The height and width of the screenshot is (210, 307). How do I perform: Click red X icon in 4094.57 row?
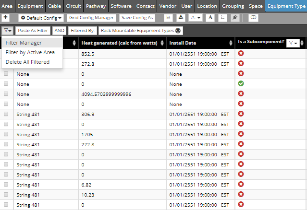[x=241, y=94]
